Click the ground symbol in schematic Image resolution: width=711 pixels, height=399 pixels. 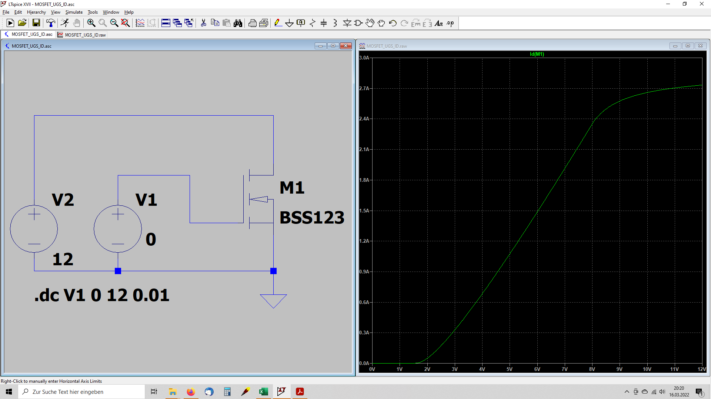(x=273, y=301)
